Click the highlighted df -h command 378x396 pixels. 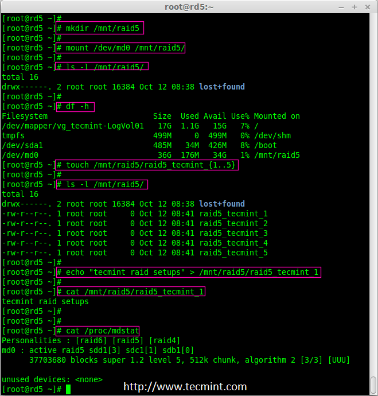[76, 106]
